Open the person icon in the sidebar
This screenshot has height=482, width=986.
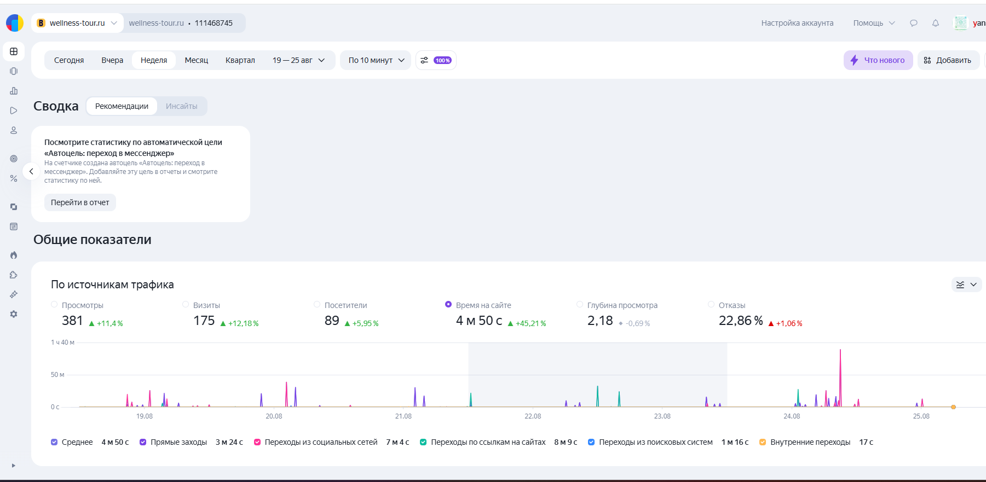(x=14, y=130)
